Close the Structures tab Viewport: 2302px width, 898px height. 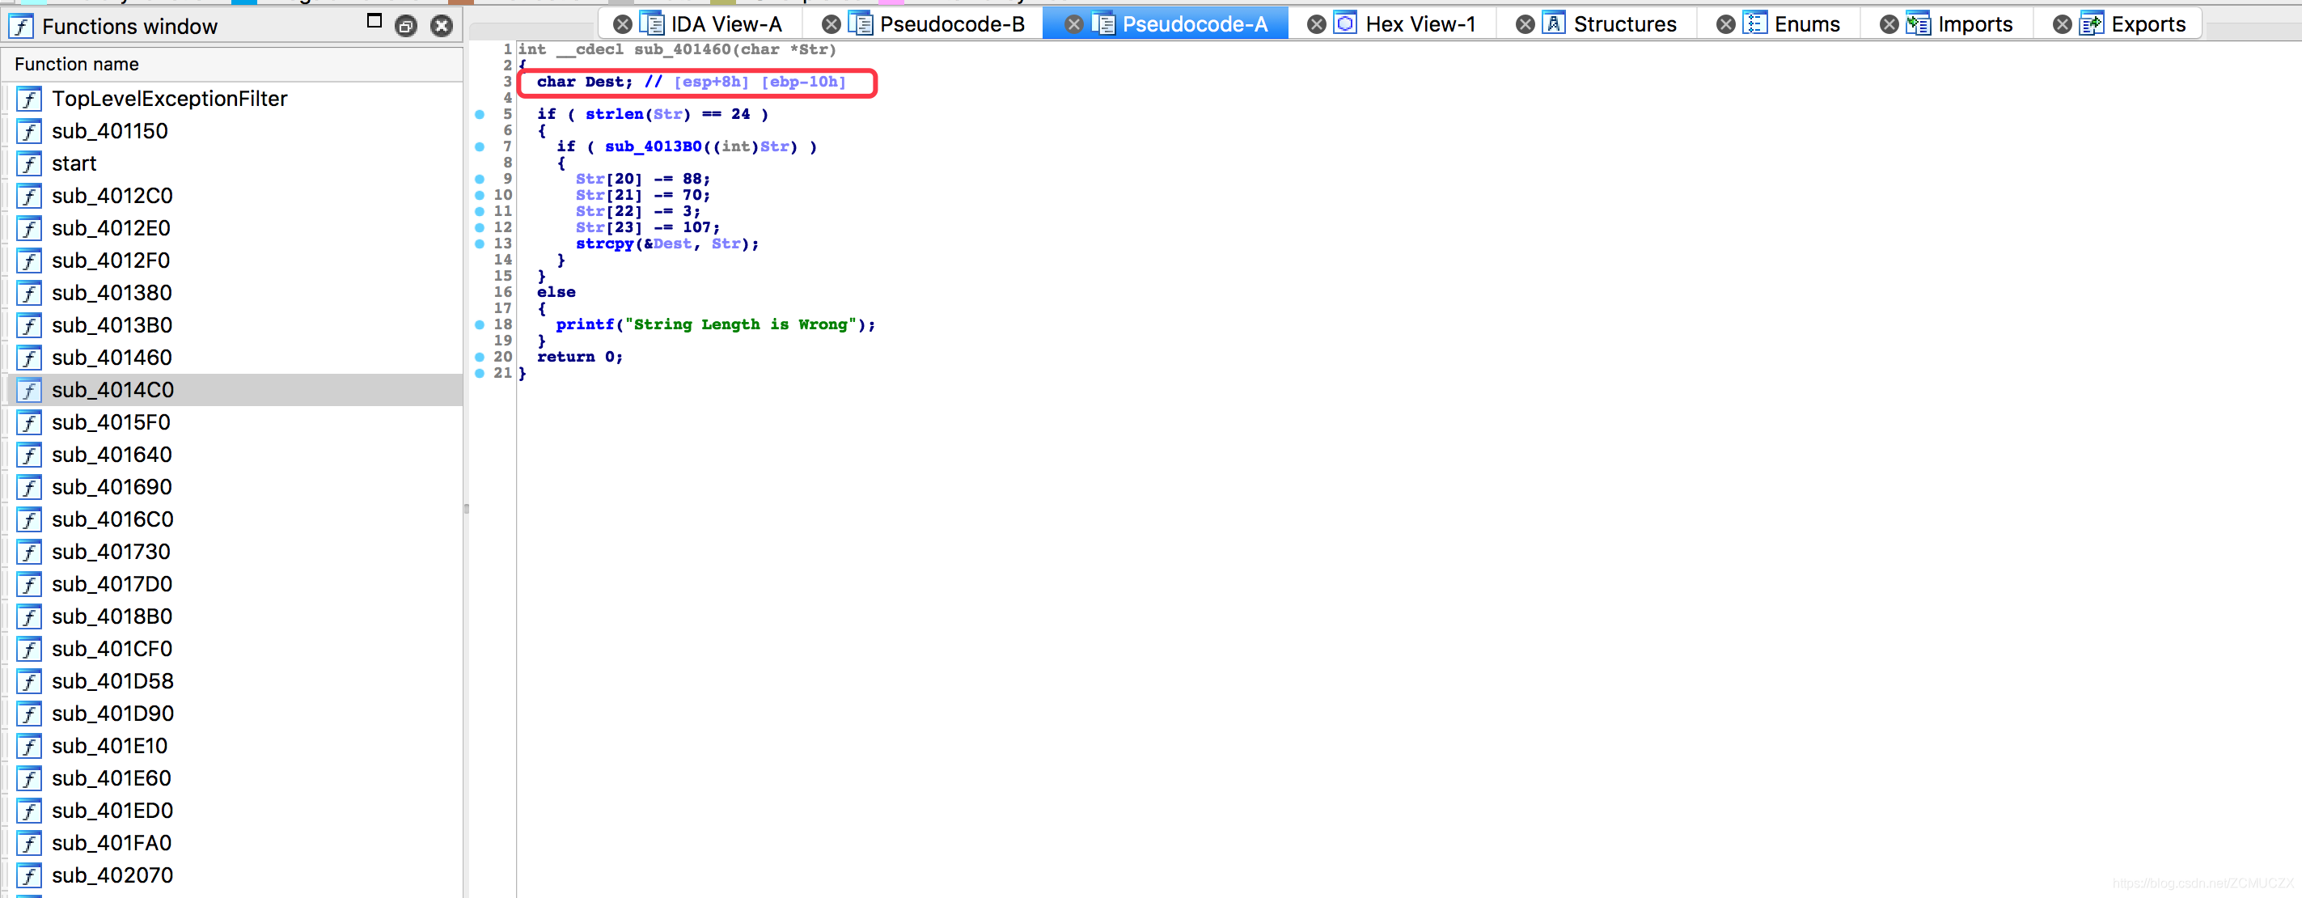1525,24
